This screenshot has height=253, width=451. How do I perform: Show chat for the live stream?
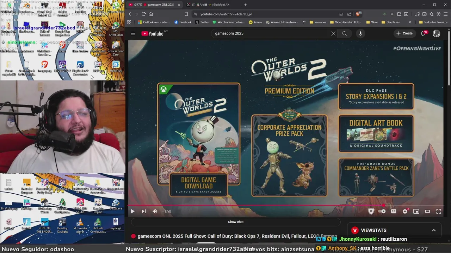(236, 222)
